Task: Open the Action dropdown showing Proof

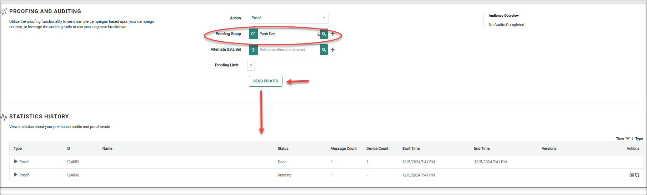Action: (288, 18)
